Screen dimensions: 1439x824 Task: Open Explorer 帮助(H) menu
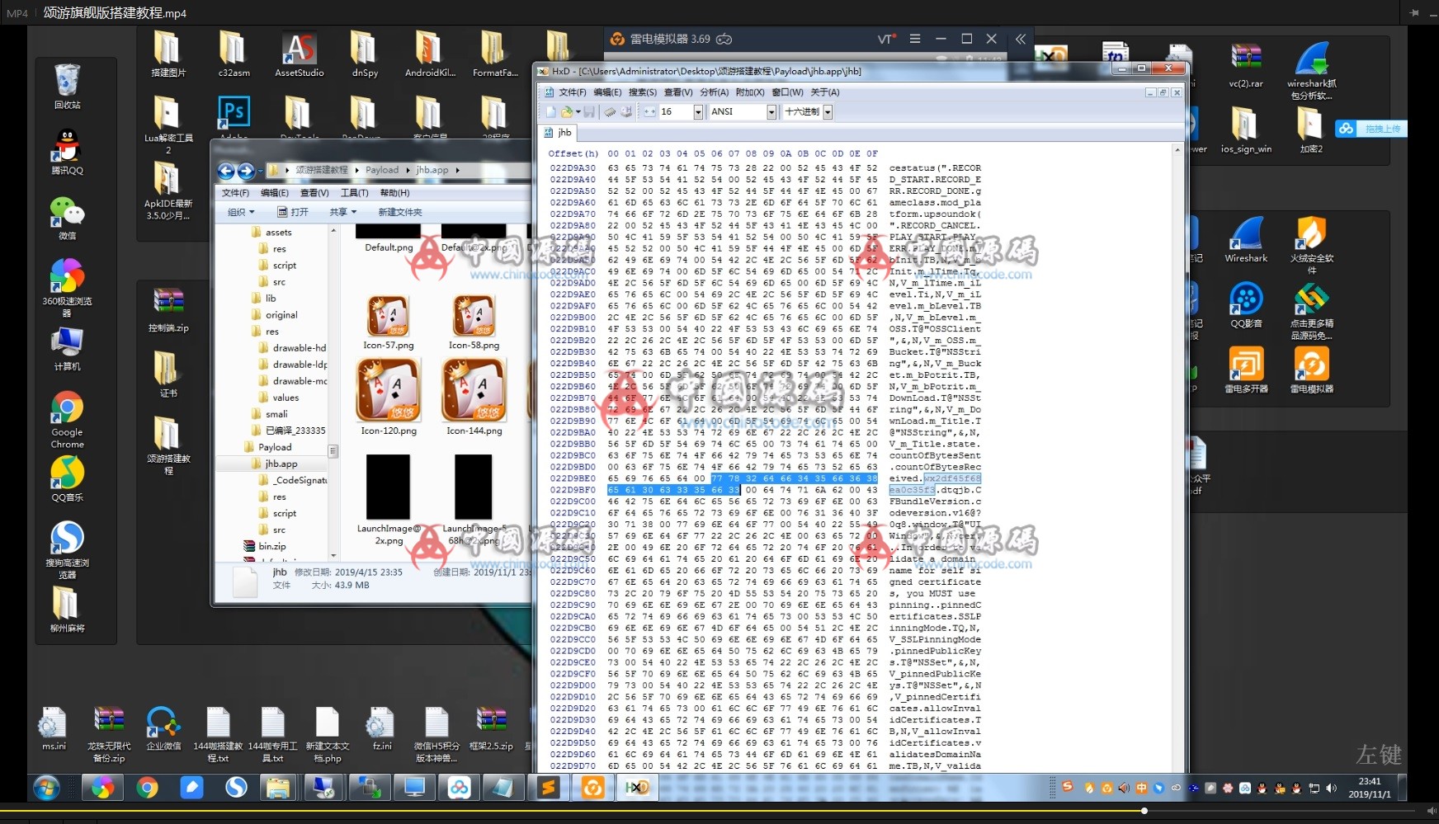click(x=394, y=193)
